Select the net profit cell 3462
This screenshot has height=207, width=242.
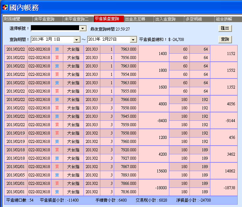tap(224, 154)
